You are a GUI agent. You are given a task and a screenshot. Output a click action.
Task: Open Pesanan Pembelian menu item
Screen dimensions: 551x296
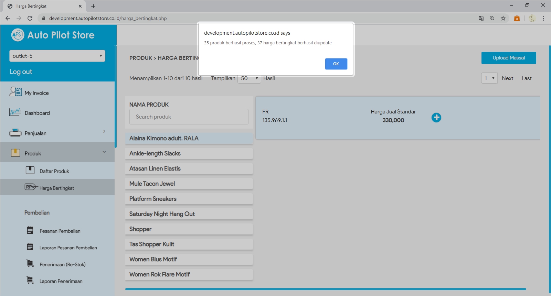click(x=60, y=231)
